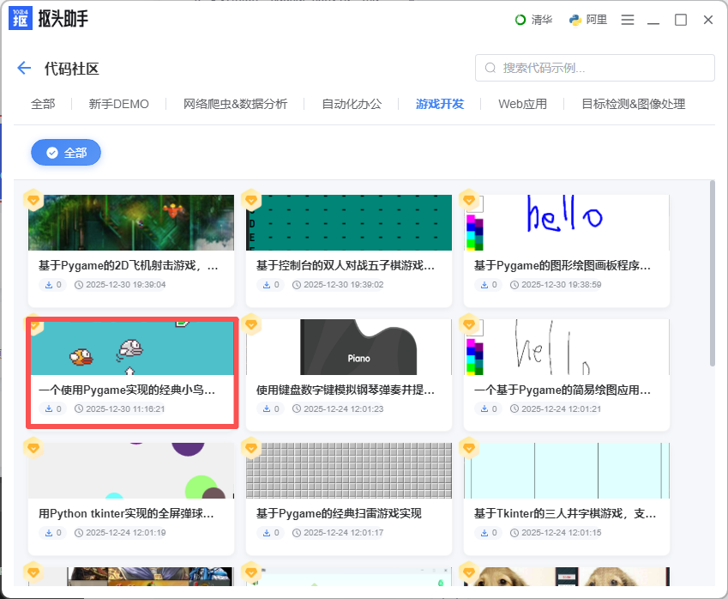Click the VIP badge on the 扫雷 game card
This screenshot has width=728, height=599.
pyautogui.click(x=251, y=447)
